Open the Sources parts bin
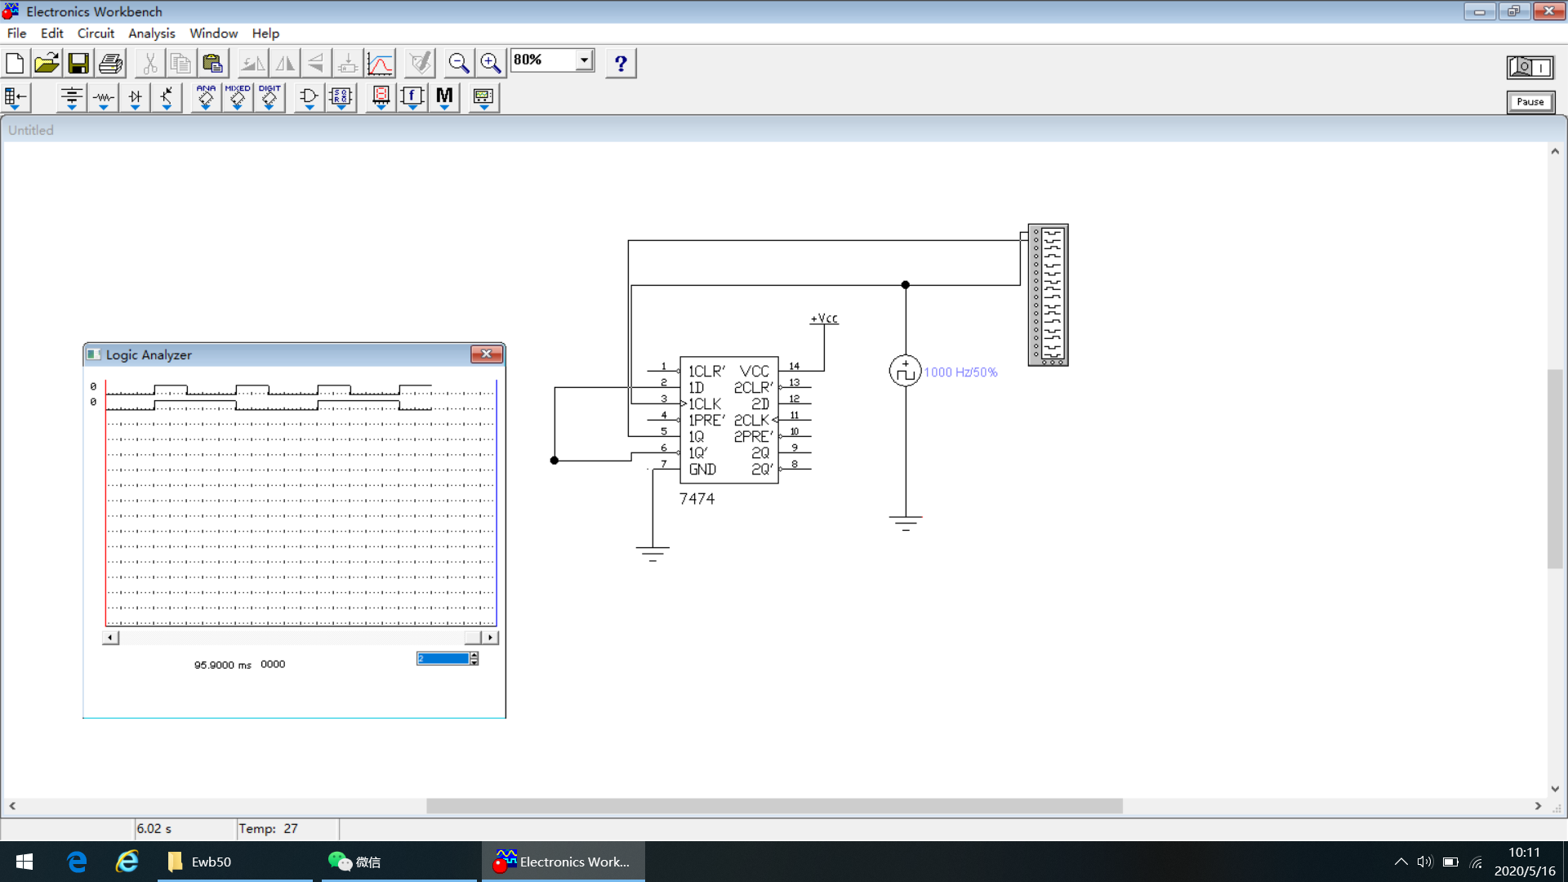The width and height of the screenshot is (1568, 882). [x=71, y=97]
